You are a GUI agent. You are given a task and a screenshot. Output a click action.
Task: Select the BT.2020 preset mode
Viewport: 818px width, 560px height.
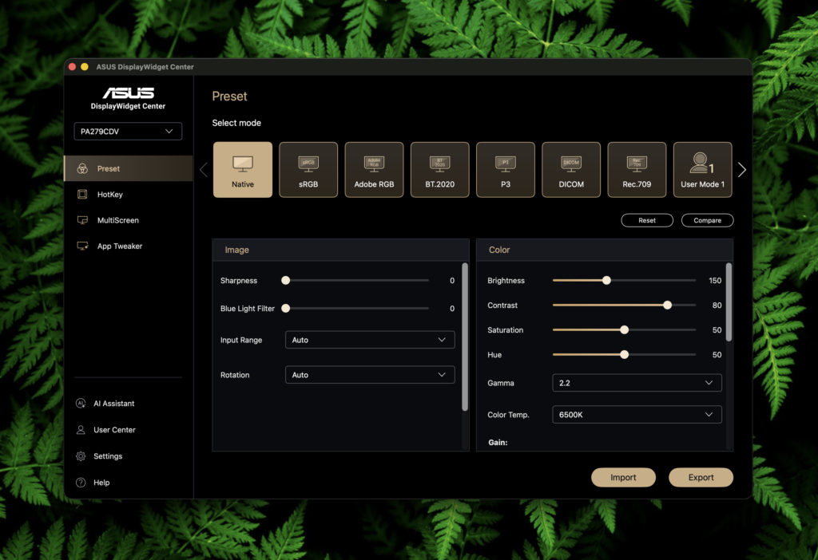tap(440, 170)
